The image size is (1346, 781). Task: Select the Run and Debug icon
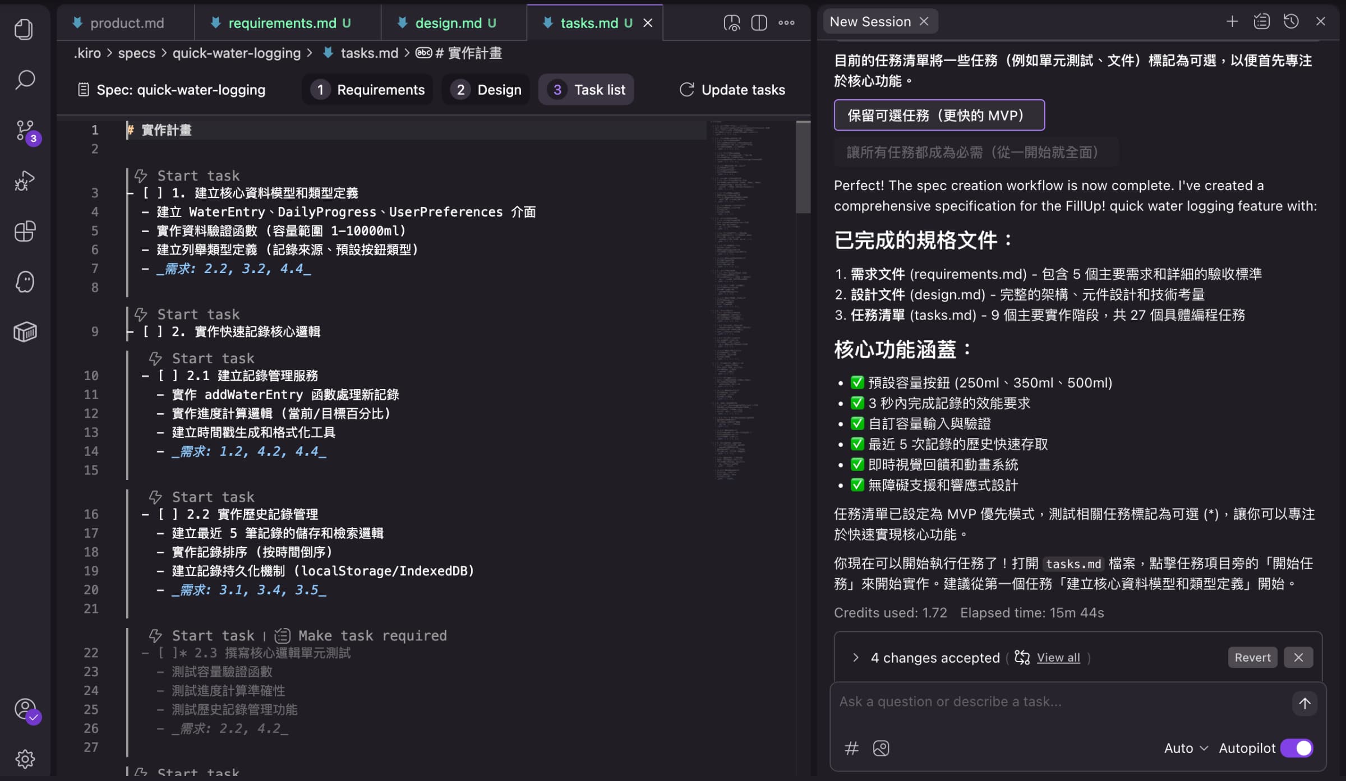pyautogui.click(x=25, y=181)
